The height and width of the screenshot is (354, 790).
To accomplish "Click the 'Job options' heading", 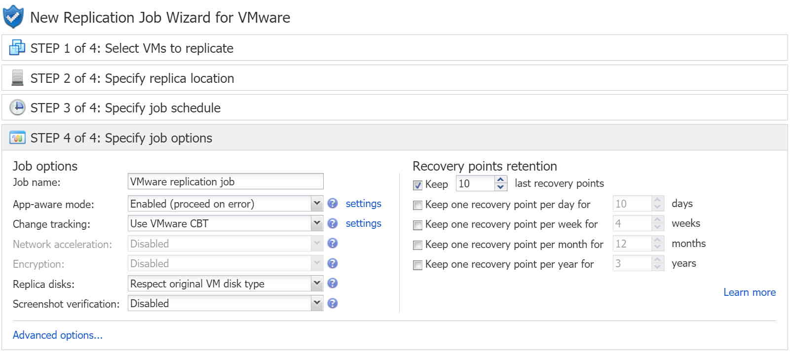I will point(45,166).
